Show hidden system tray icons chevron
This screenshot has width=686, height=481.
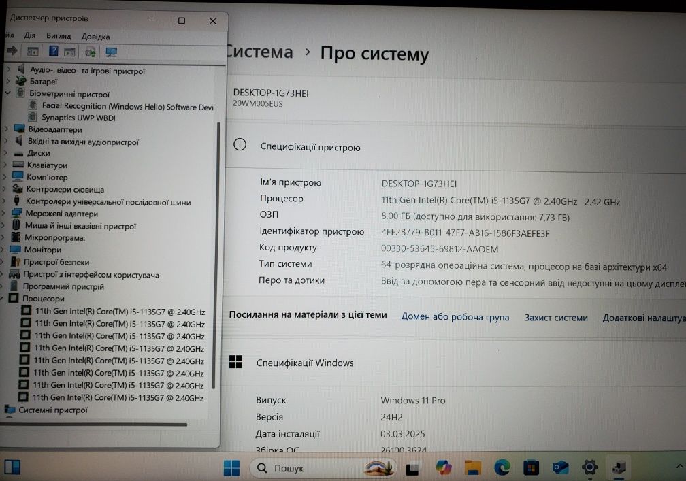(x=679, y=467)
